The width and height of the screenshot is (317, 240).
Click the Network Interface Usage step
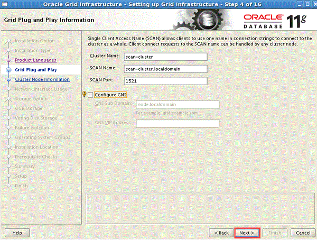(41, 89)
